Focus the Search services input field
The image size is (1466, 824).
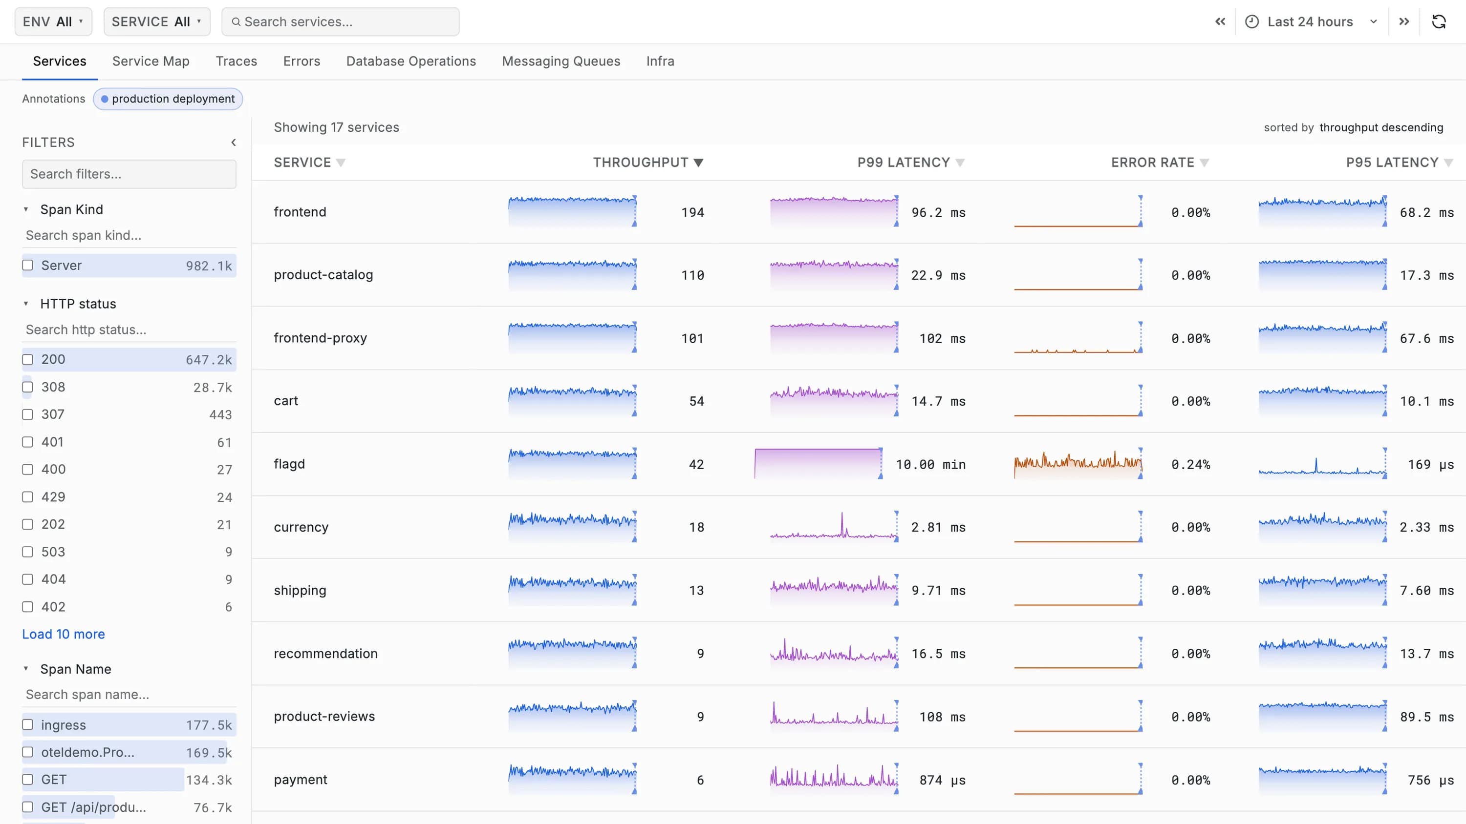[340, 21]
